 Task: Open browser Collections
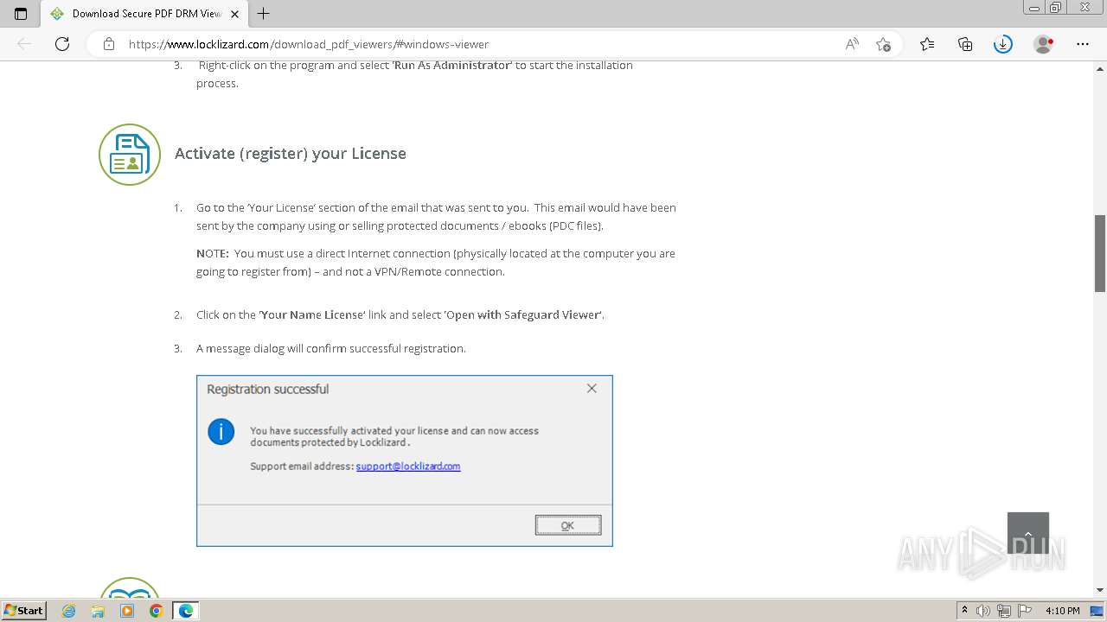point(965,44)
